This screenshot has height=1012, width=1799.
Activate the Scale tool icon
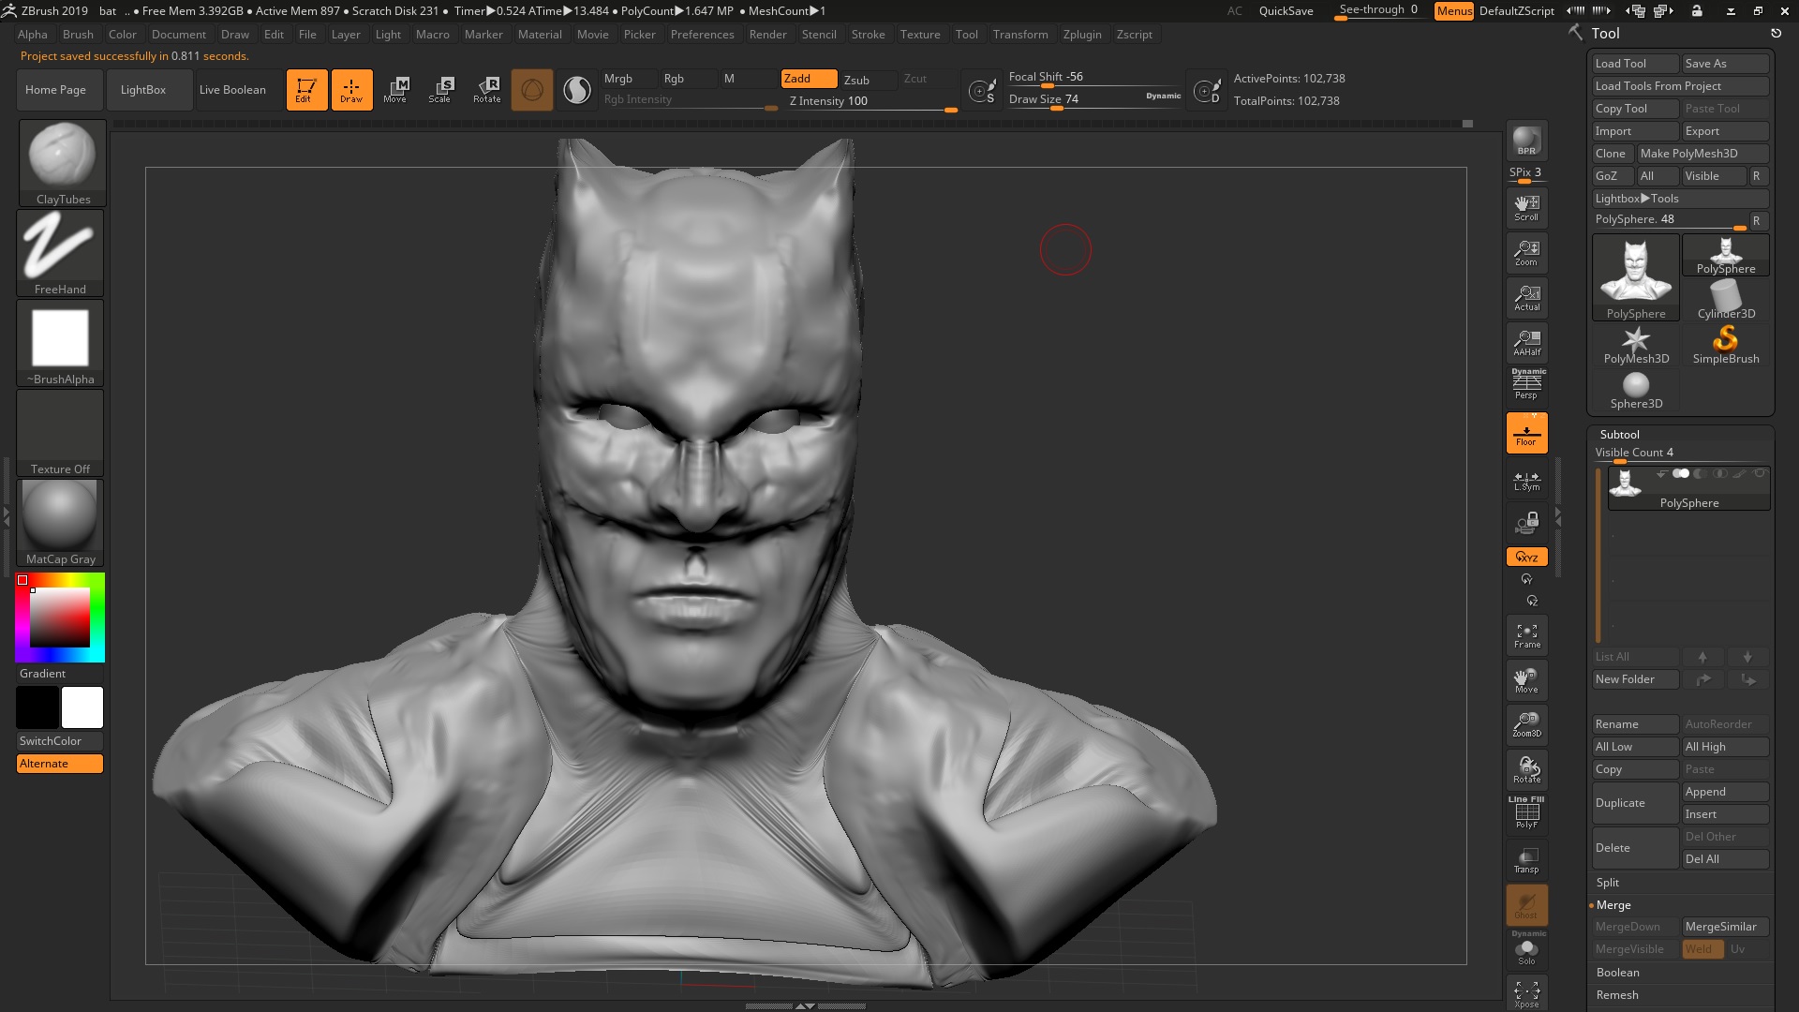[x=441, y=90]
